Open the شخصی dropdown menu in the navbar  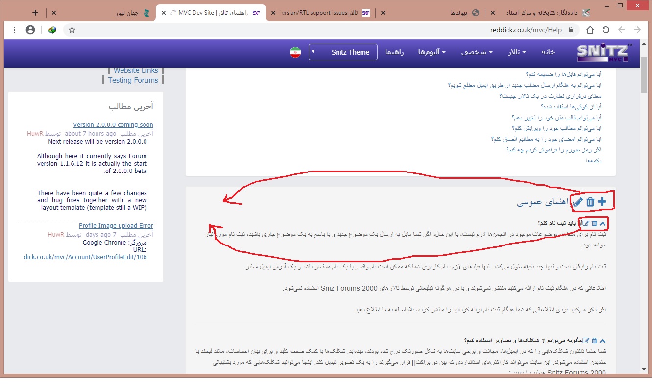[477, 52]
